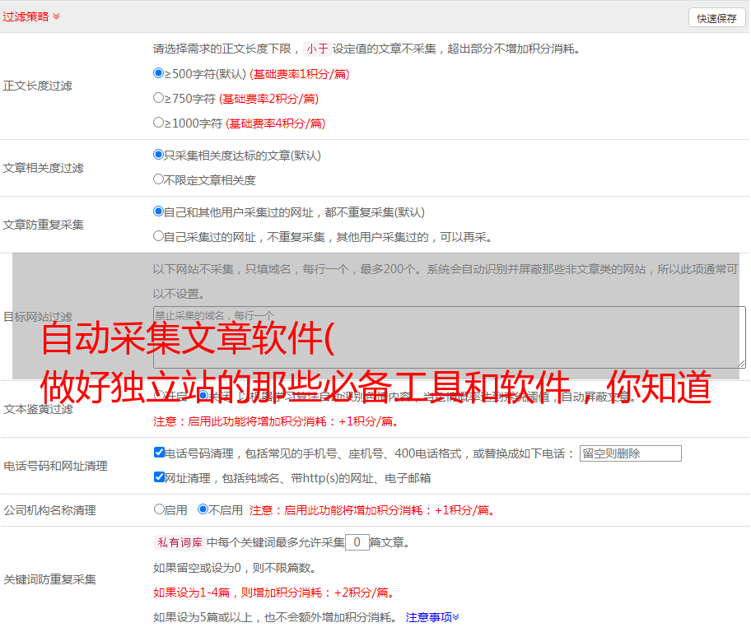The width and height of the screenshot is (751, 632).
Task: Click the 禁止采集的域名 textarea
Action: click(449, 337)
